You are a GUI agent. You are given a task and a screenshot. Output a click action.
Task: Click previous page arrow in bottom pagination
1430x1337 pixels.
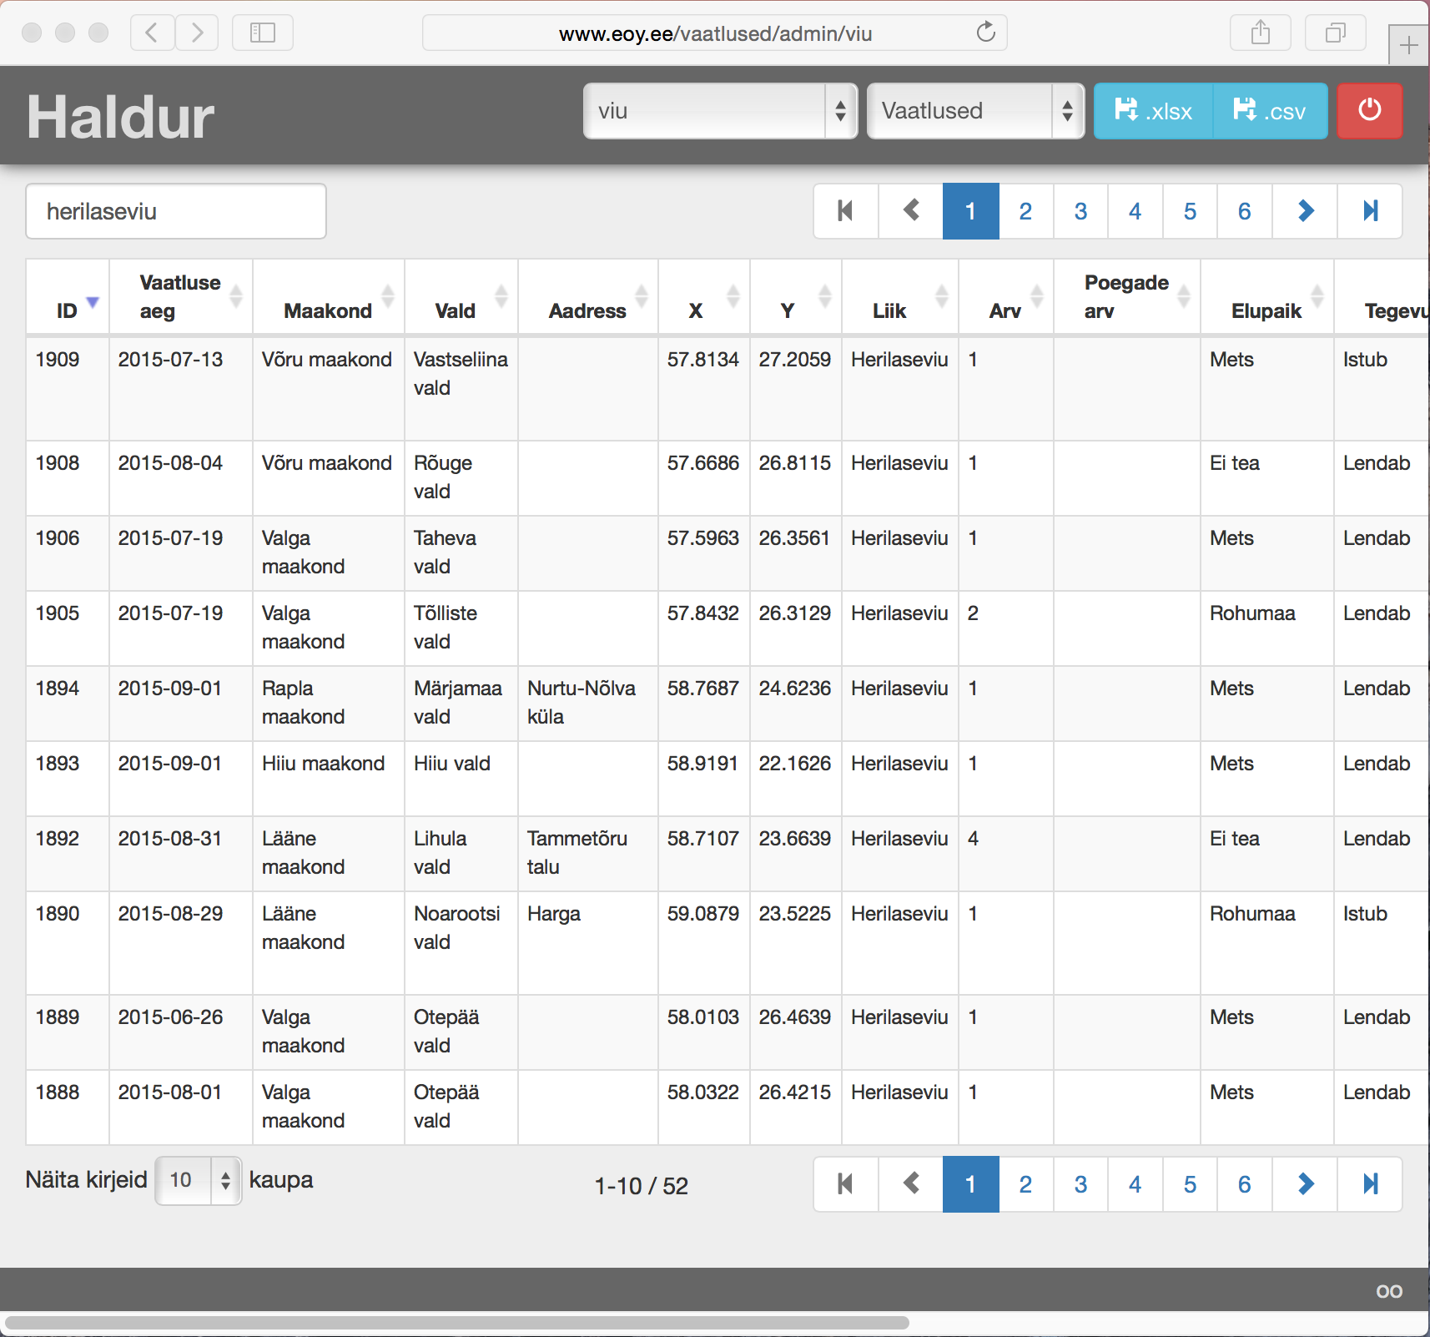pyautogui.click(x=910, y=1184)
